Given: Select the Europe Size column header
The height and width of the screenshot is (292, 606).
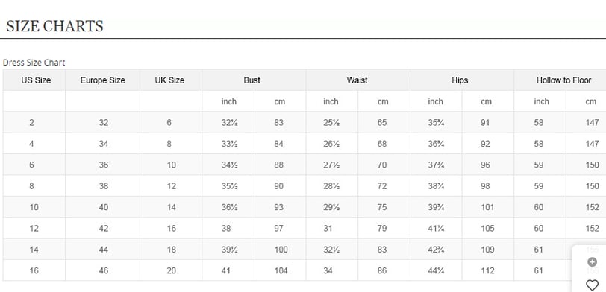Looking at the screenshot, I should (x=103, y=80).
